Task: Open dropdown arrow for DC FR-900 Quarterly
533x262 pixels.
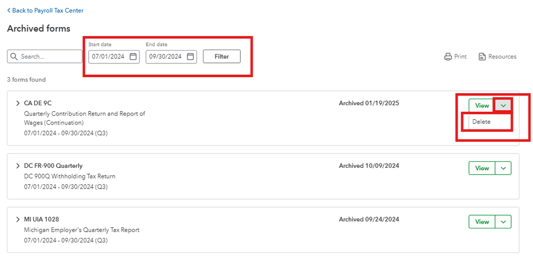Action: point(503,168)
